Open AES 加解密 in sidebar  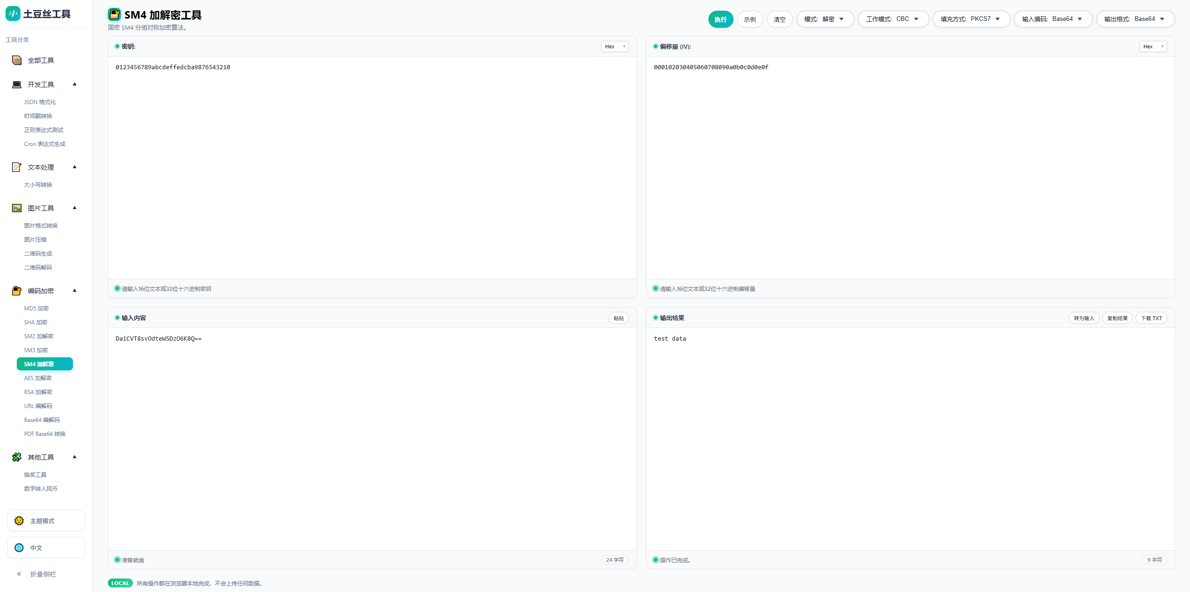[38, 378]
